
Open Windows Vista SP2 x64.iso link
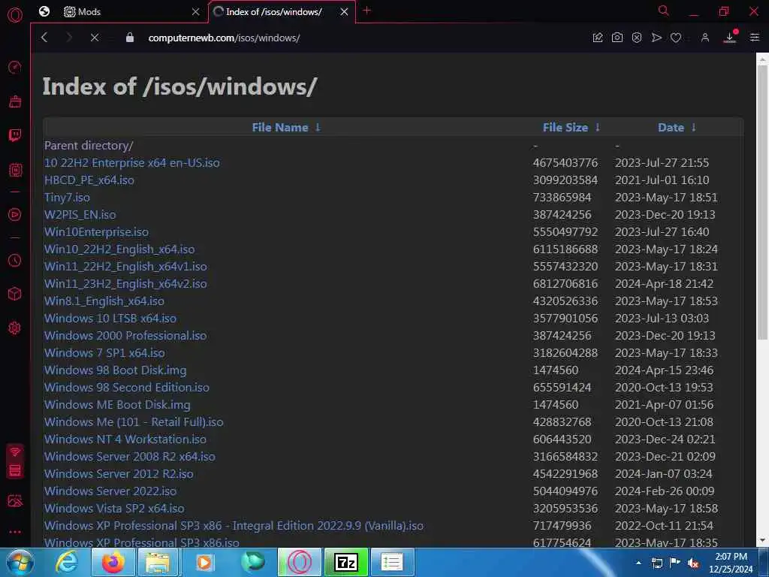pos(114,509)
